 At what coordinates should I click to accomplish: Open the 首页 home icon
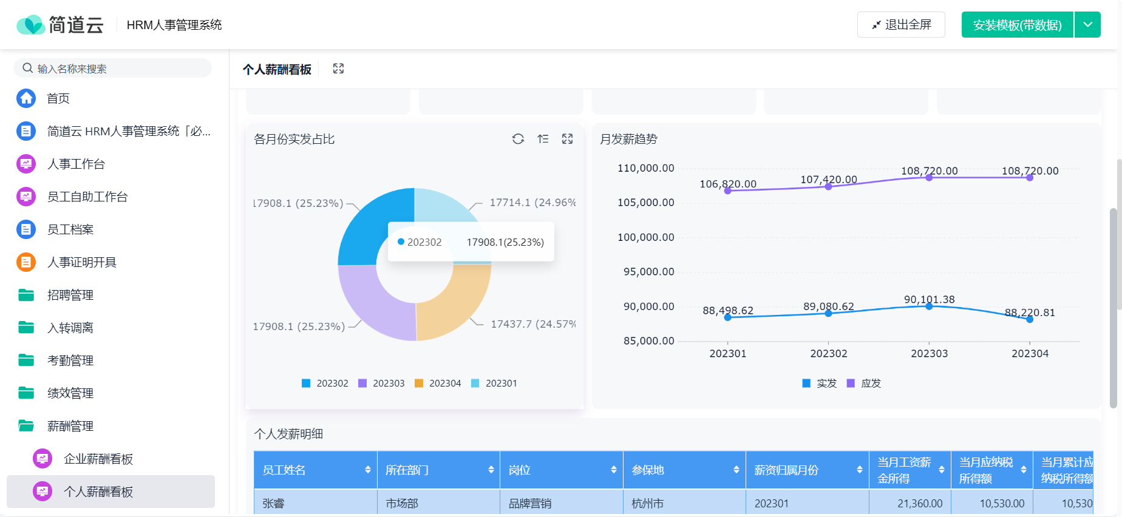(26, 98)
